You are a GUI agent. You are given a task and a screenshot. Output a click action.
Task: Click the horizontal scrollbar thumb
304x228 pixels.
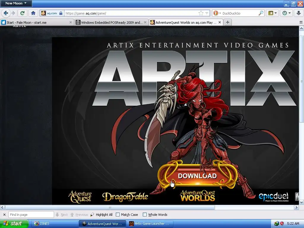tap(110, 208)
